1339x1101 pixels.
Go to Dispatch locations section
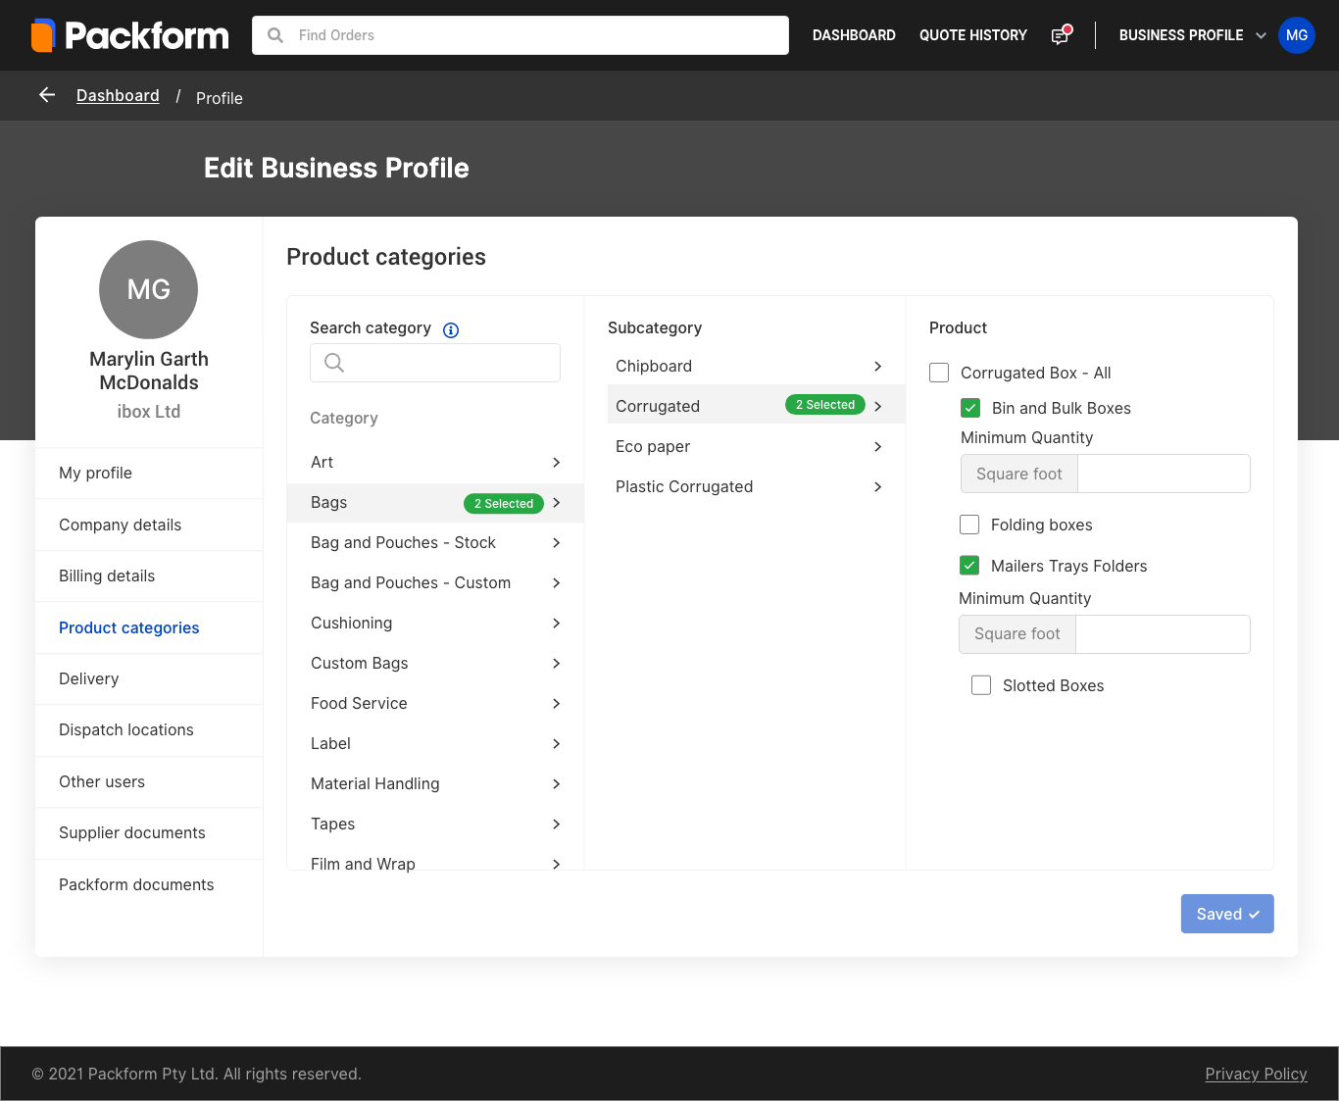126,729
